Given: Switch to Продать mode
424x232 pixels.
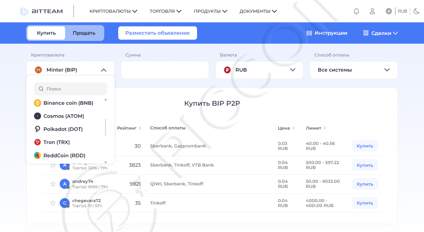Looking at the screenshot, I should pos(84,33).
